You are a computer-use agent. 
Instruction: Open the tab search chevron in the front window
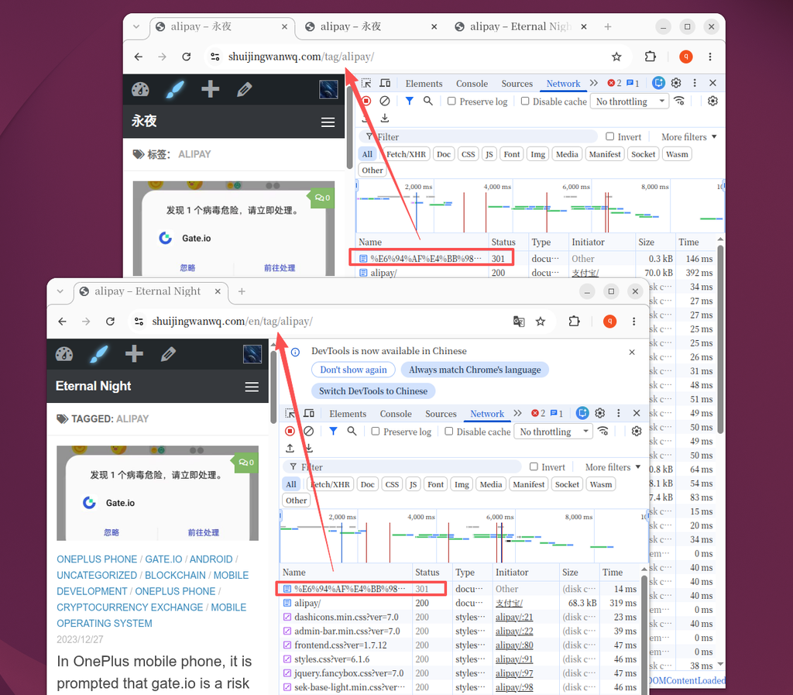(x=60, y=291)
